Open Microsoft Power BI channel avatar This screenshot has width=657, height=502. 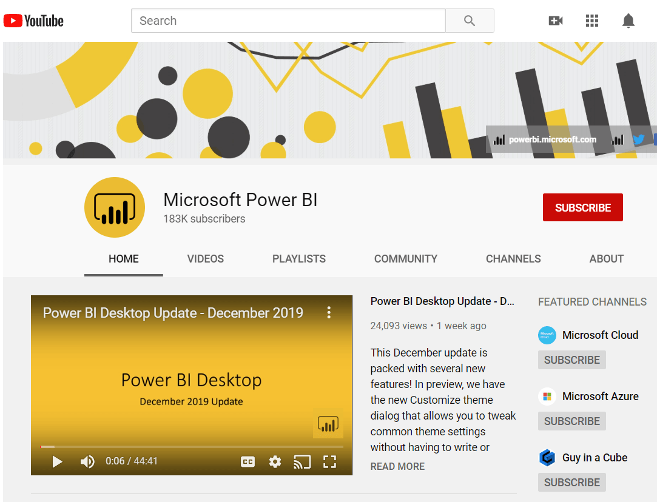coord(114,207)
